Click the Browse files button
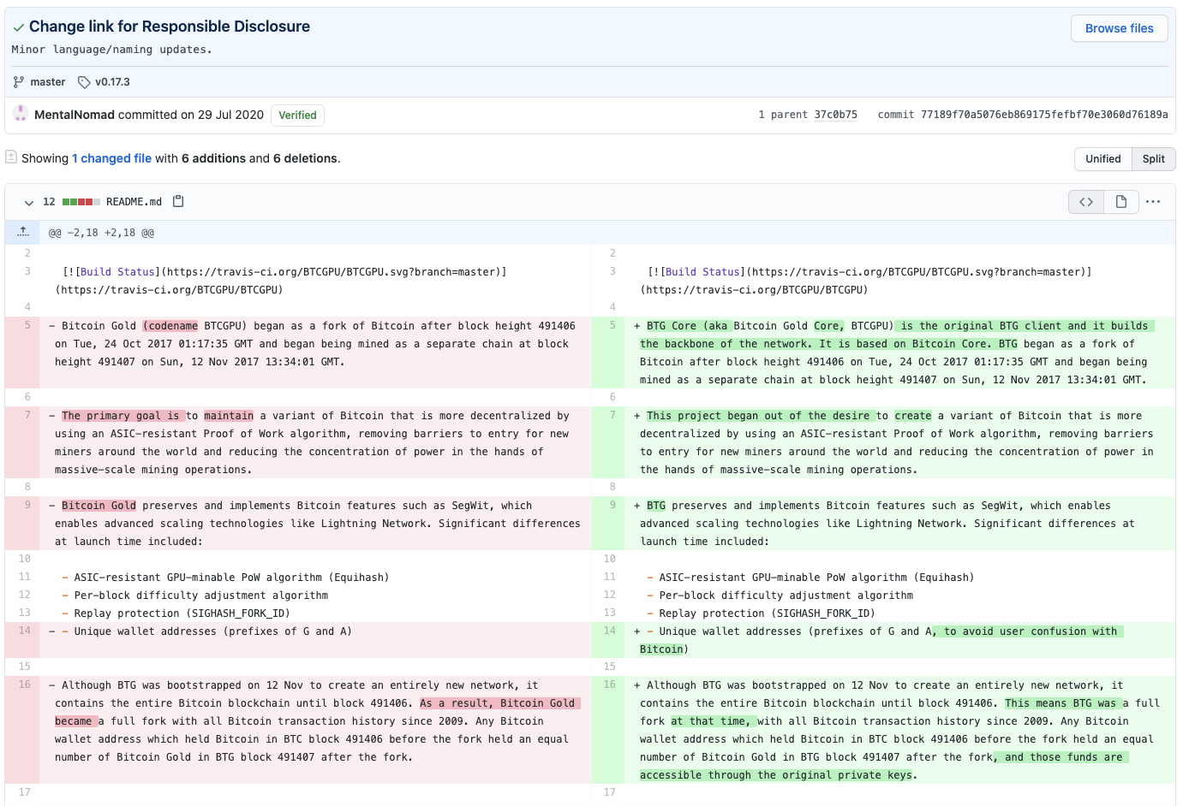Image resolution: width=1183 pixels, height=806 pixels. [x=1119, y=28]
